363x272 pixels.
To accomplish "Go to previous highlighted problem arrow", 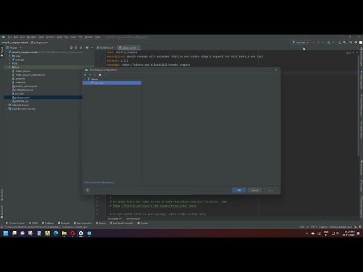I will tap(353, 53).
